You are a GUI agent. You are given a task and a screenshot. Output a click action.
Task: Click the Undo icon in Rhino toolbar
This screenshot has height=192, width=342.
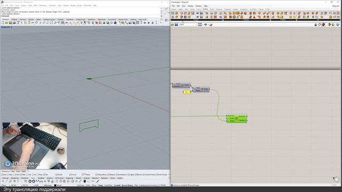[x=33, y=22]
